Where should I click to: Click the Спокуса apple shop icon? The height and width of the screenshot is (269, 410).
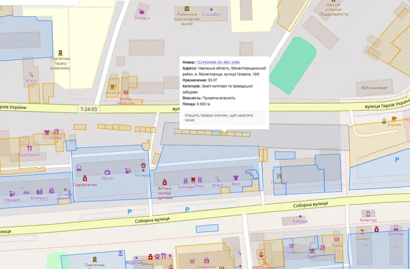[x=141, y=12]
